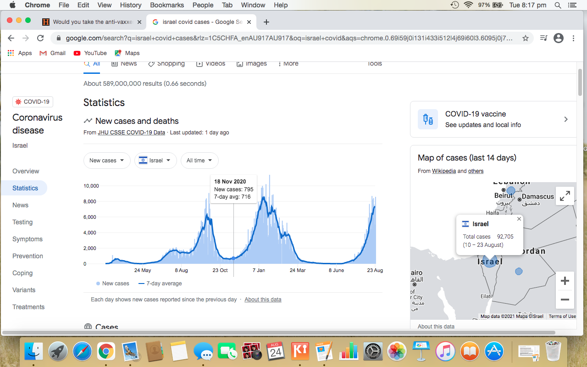The height and width of the screenshot is (367, 587).
Task: Launch the App Store from the Dock
Action: point(494,352)
